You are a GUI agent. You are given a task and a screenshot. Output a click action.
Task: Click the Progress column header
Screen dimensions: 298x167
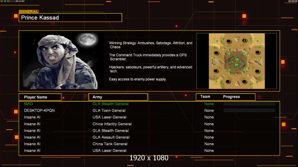(231, 97)
